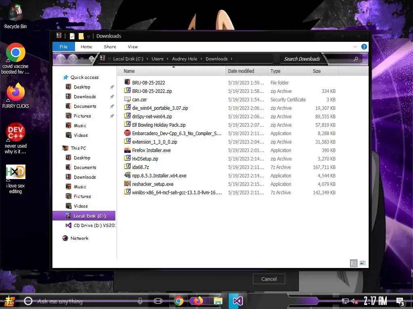Click the Back navigation button
413x309 pixels.
(60, 59)
